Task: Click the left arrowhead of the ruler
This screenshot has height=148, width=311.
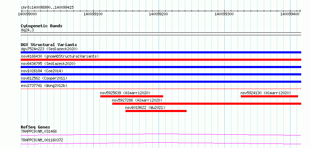Action: point(22,11)
